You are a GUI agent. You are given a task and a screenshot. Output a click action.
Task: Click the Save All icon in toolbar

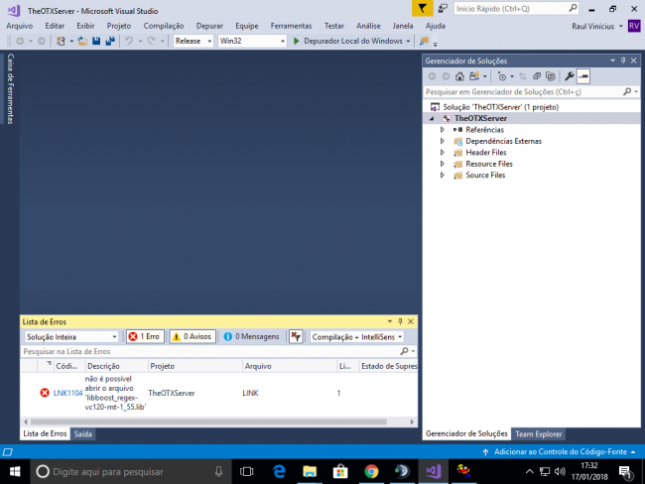pyautogui.click(x=110, y=41)
